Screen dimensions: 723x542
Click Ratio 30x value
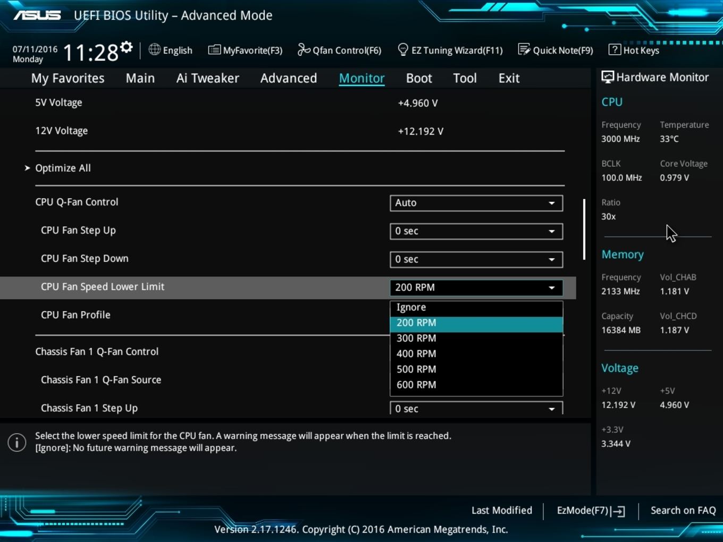coord(608,217)
